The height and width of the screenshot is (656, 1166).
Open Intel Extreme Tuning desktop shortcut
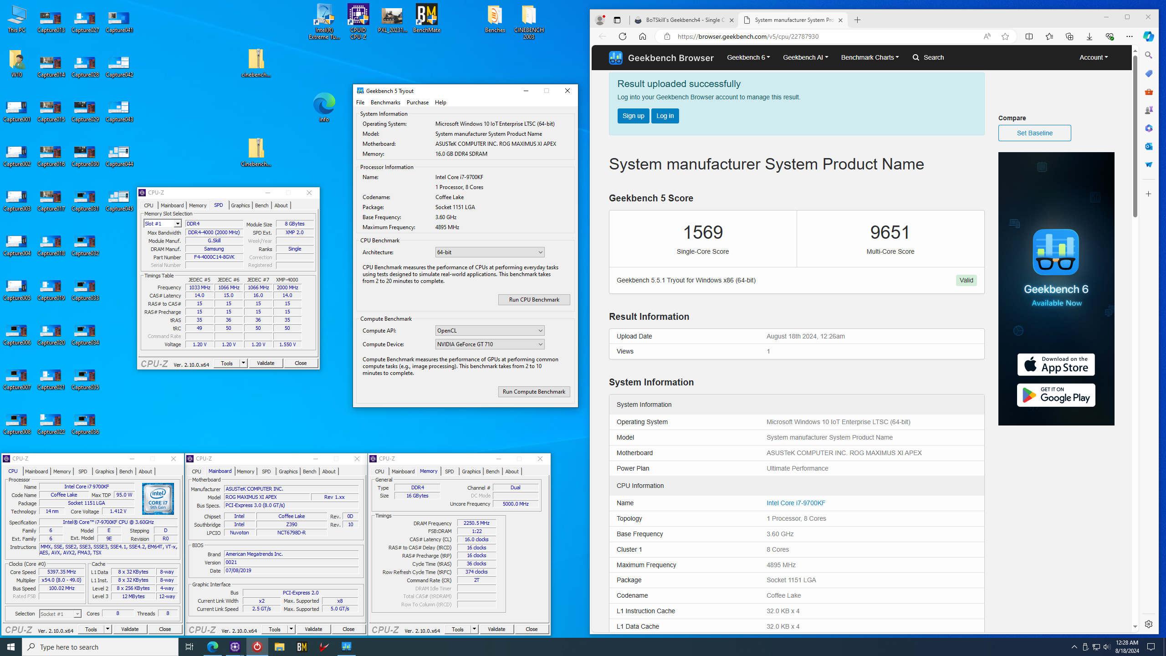(324, 21)
